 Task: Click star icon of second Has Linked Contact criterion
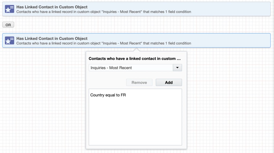coord(9,40)
